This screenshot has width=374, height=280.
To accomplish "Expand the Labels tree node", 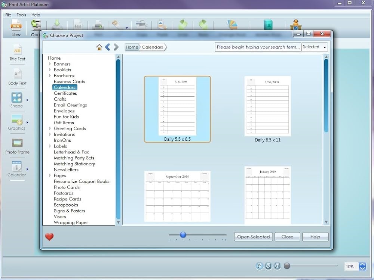I will click(x=50, y=146).
